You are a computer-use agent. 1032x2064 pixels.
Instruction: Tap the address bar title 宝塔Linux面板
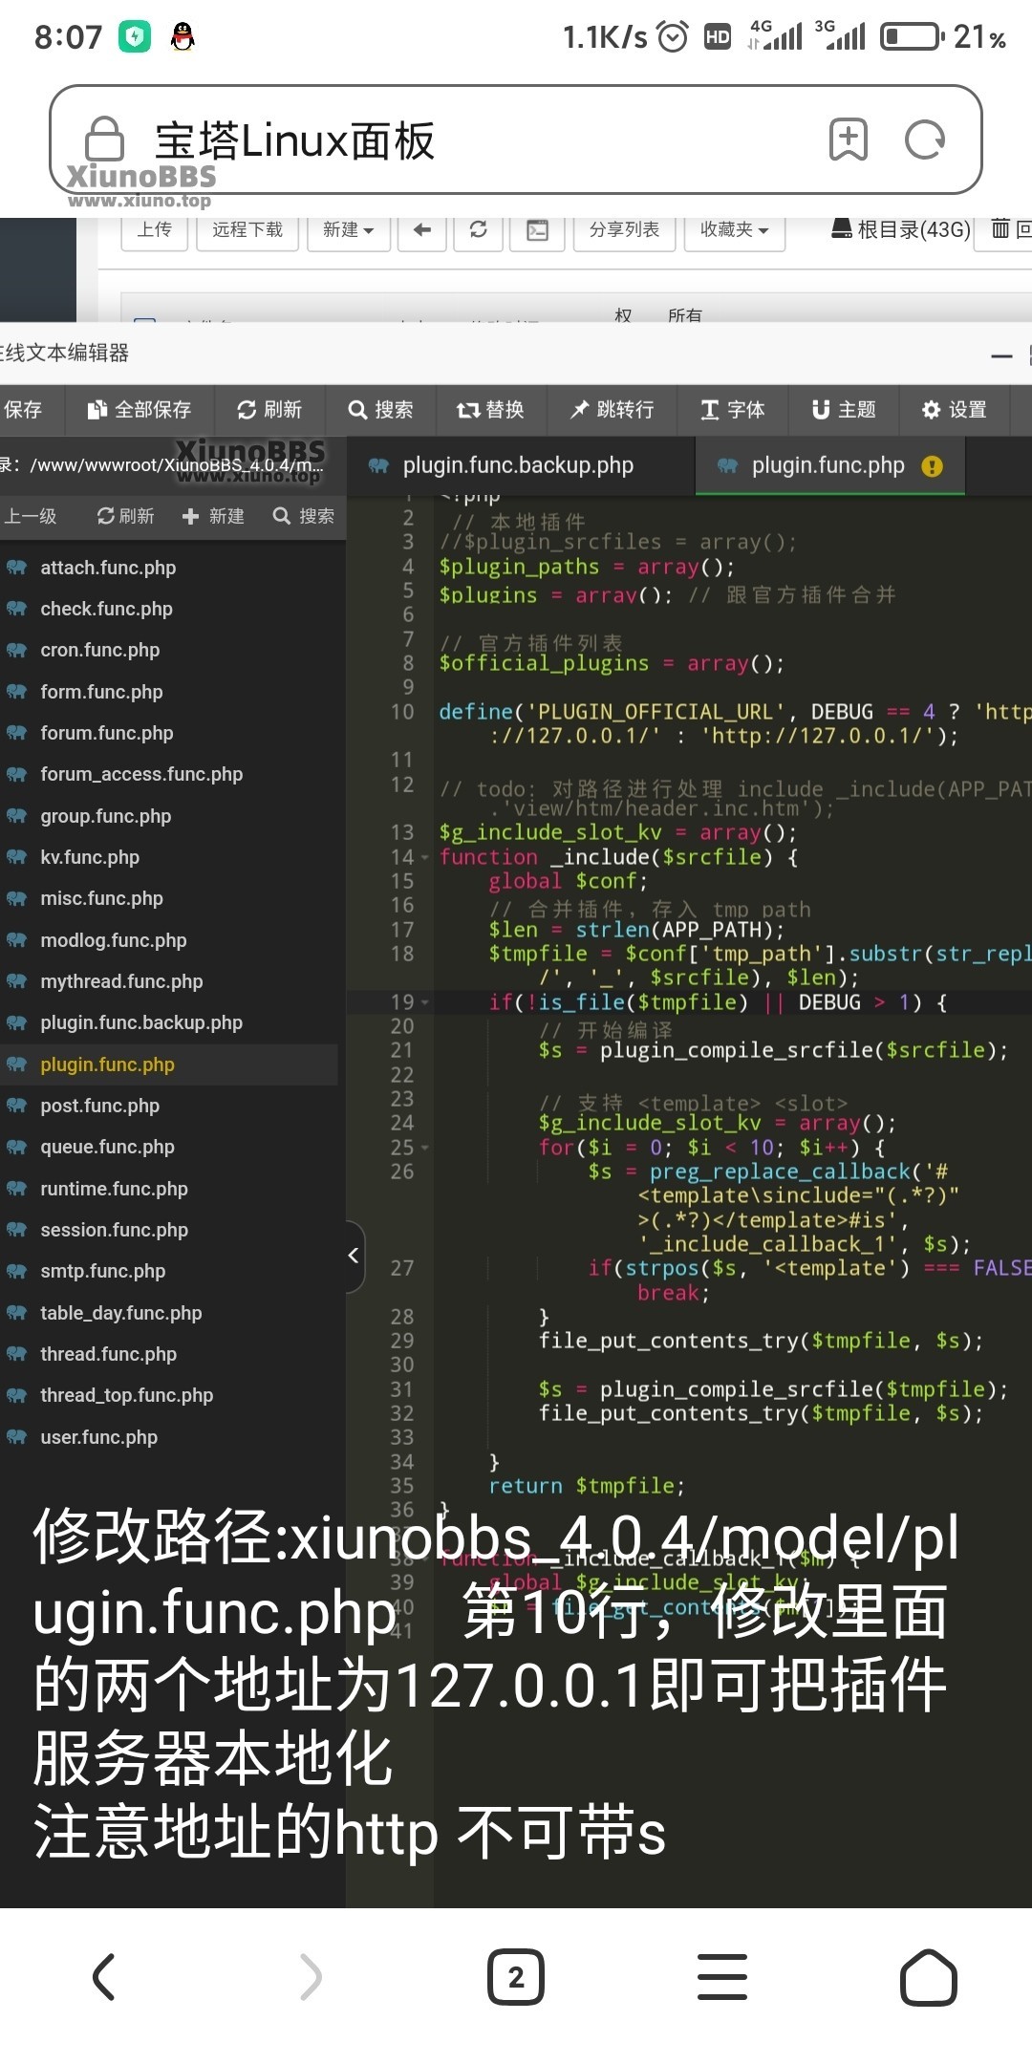tap(294, 140)
